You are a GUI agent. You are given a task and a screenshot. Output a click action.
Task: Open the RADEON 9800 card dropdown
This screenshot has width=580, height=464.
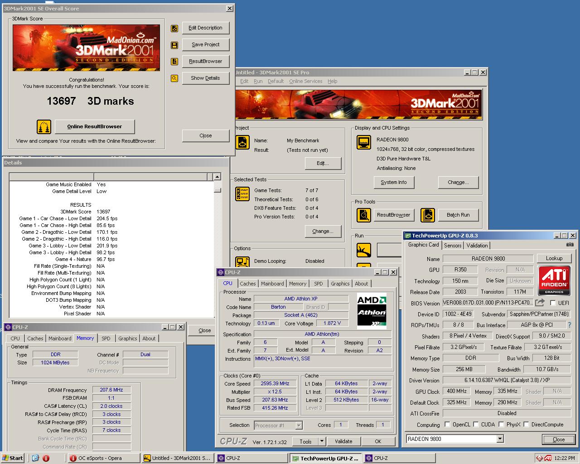pos(500,439)
